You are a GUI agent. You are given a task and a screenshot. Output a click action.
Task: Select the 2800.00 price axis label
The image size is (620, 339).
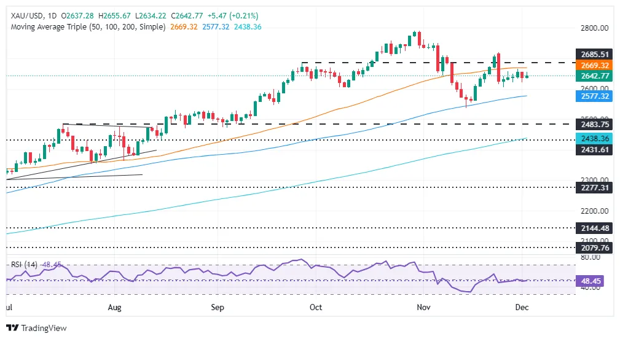[x=594, y=28]
